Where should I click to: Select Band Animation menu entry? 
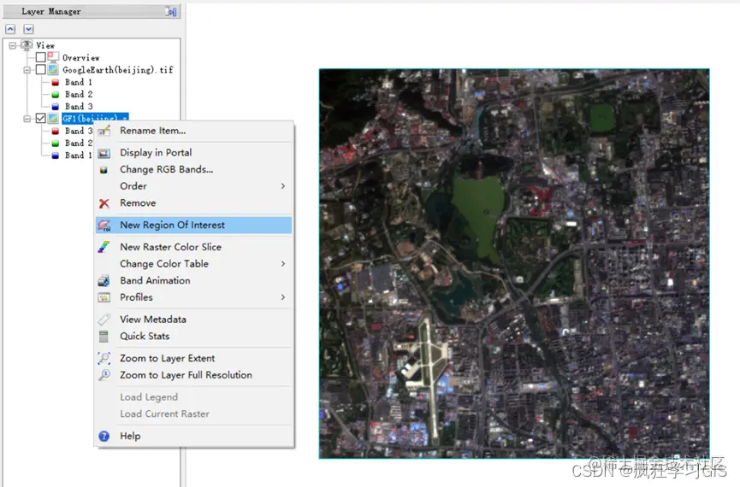(x=193, y=280)
